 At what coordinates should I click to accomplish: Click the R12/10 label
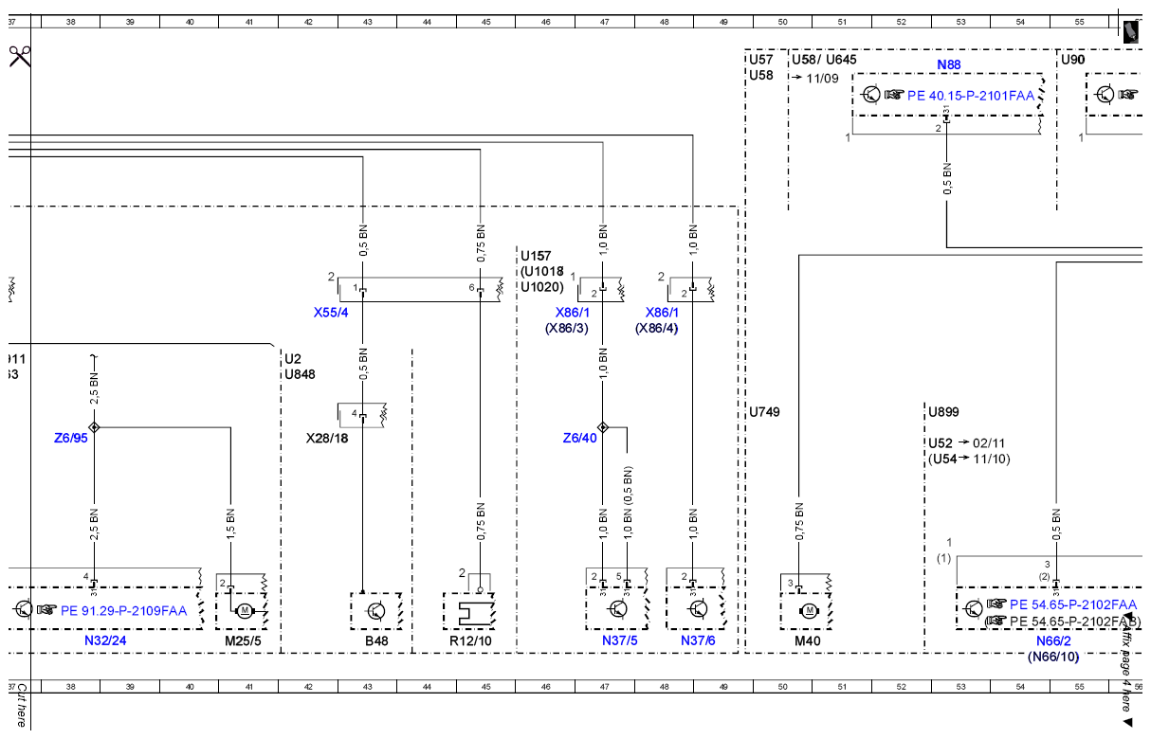pos(470,640)
